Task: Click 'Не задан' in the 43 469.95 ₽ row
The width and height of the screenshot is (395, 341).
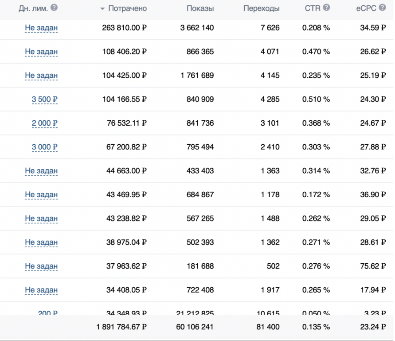Action: click(x=41, y=195)
